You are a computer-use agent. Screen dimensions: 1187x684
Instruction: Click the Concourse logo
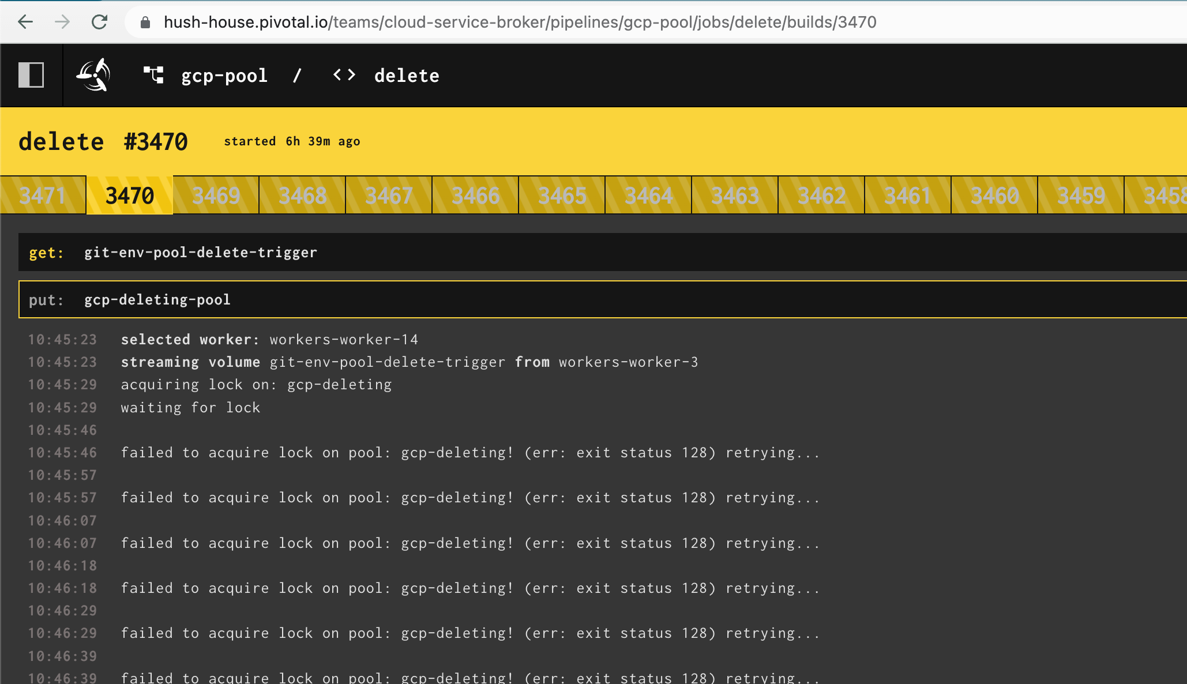[x=94, y=75]
